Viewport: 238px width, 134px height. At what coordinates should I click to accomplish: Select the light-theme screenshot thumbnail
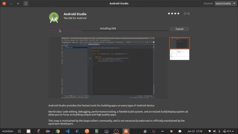(180, 55)
